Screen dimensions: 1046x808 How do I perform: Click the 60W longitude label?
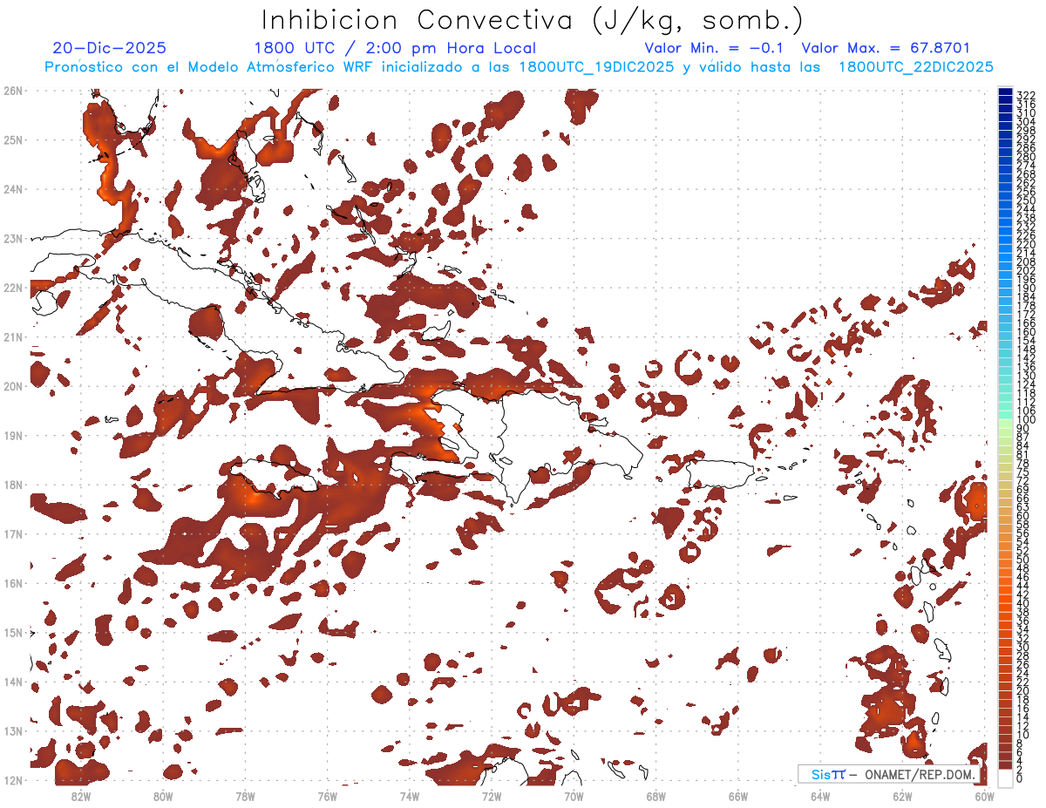(985, 795)
